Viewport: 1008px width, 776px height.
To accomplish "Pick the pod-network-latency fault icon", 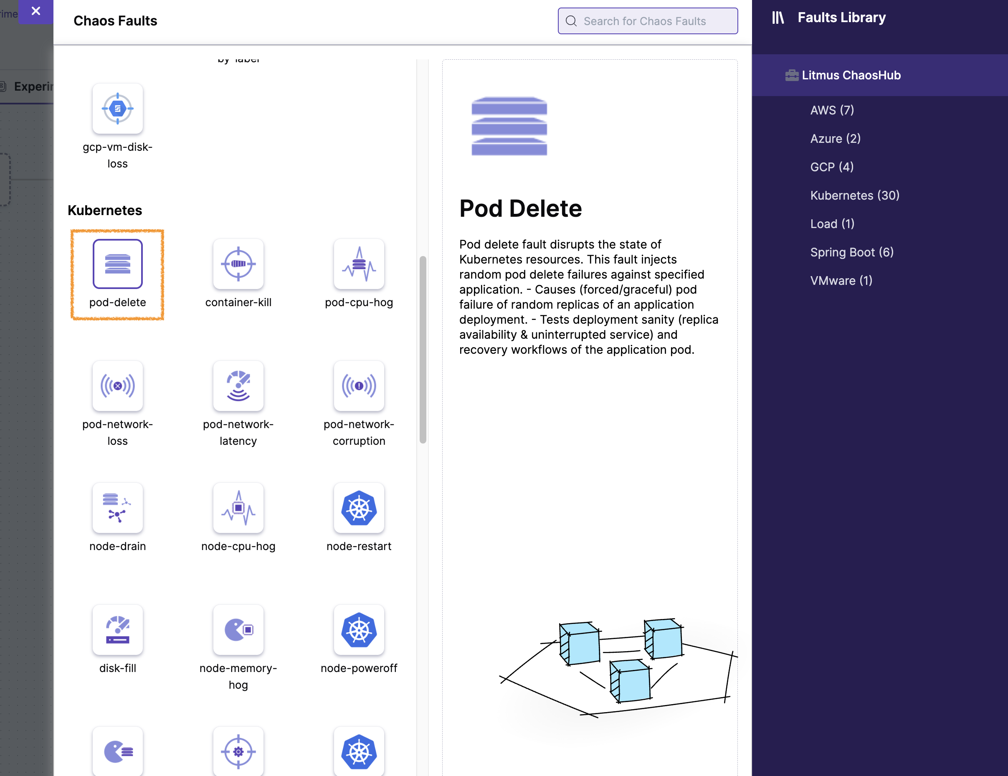I will point(238,385).
